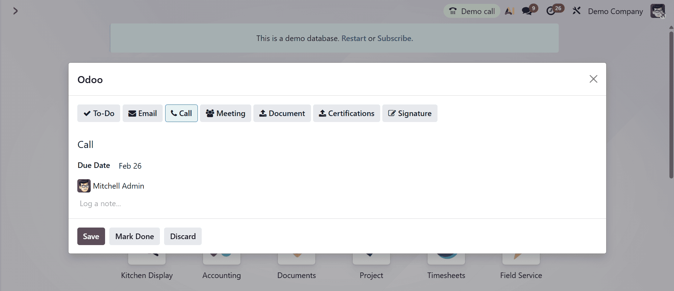Change the assigned user Mitchell Admin
This screenshot has height=291, width=674.
[x=118, y=186]
